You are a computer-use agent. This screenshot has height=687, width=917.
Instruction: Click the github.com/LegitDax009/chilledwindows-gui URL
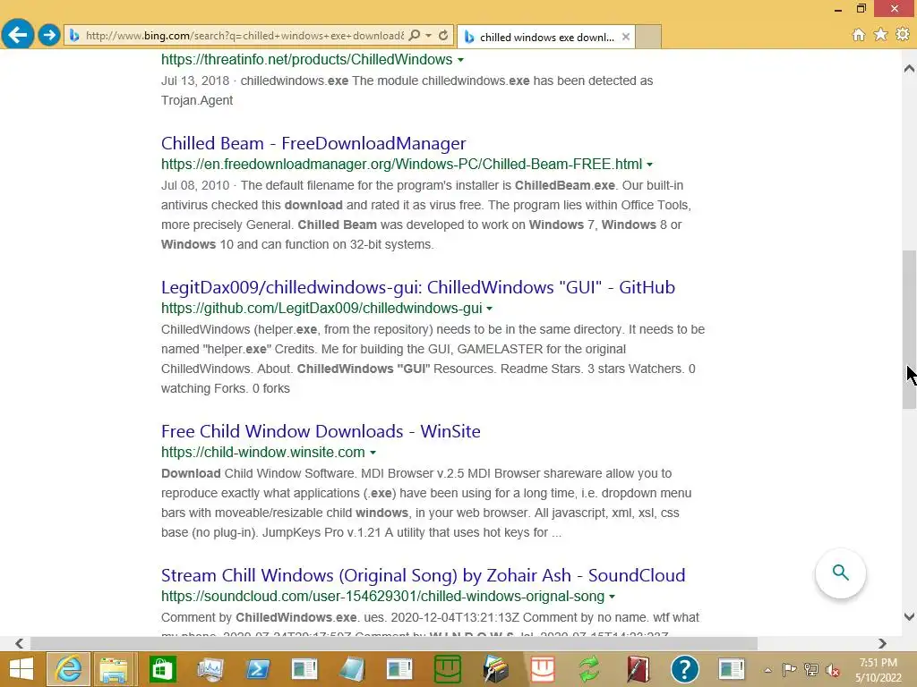(x=321, y=308)
